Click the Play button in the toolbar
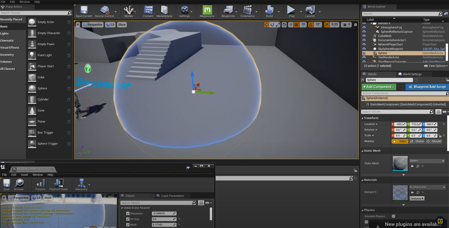The height and width of the screenshot is (228, 449). (x=292, y=11)
